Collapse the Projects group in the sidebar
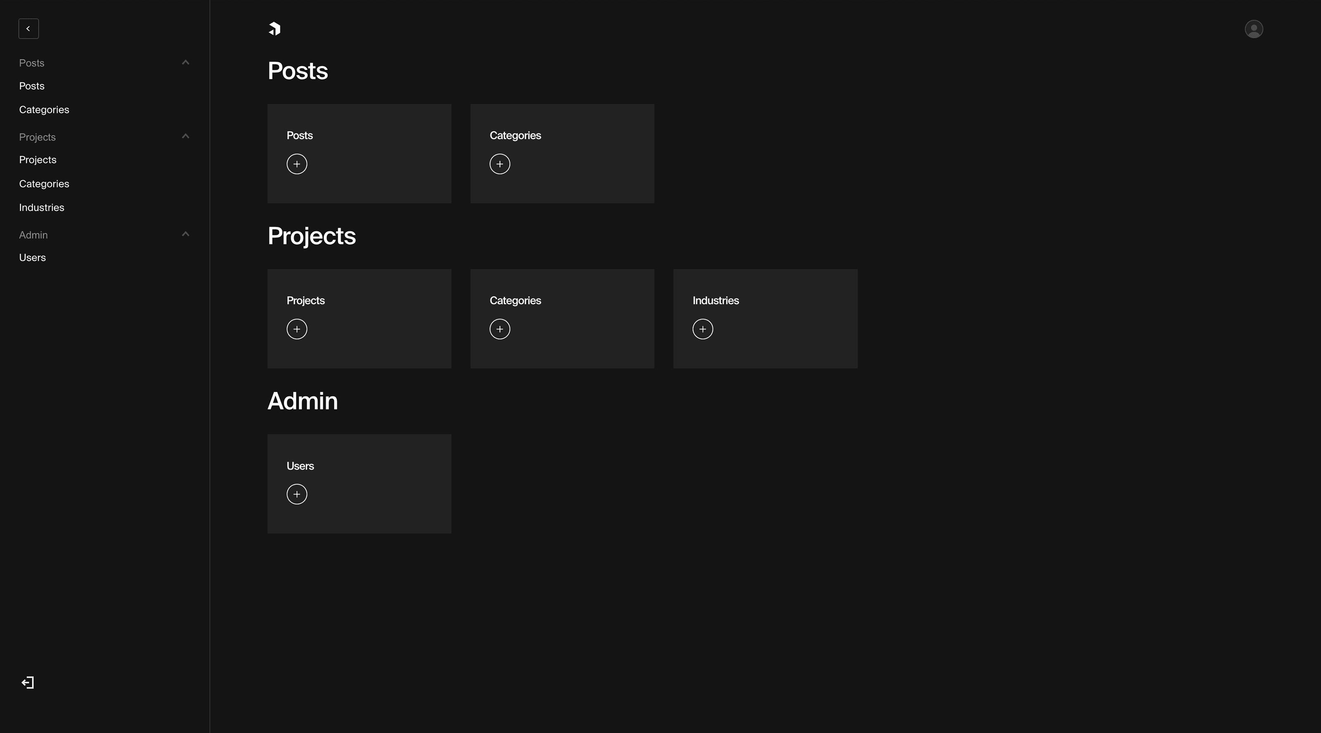Image resolution: width=1321 pixels, height=733 pixels. (x=185, y=136)
